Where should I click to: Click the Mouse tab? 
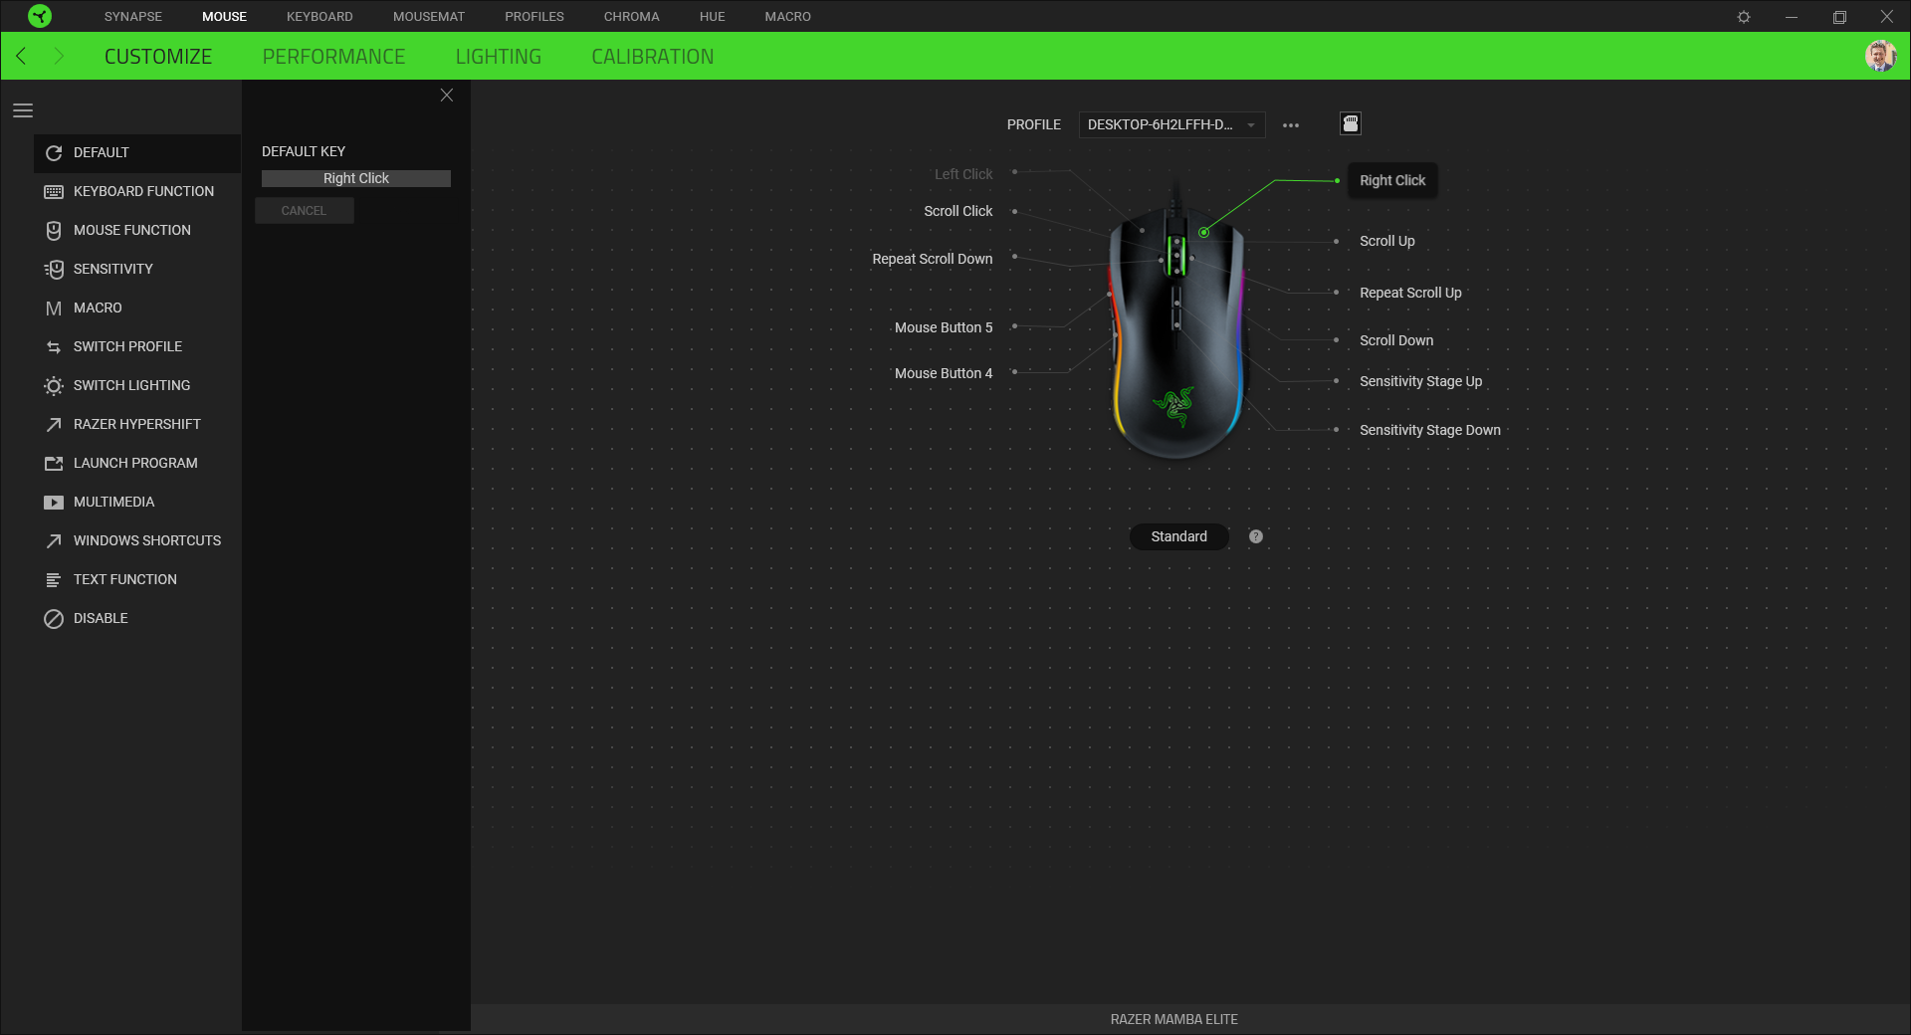point(224,17)
